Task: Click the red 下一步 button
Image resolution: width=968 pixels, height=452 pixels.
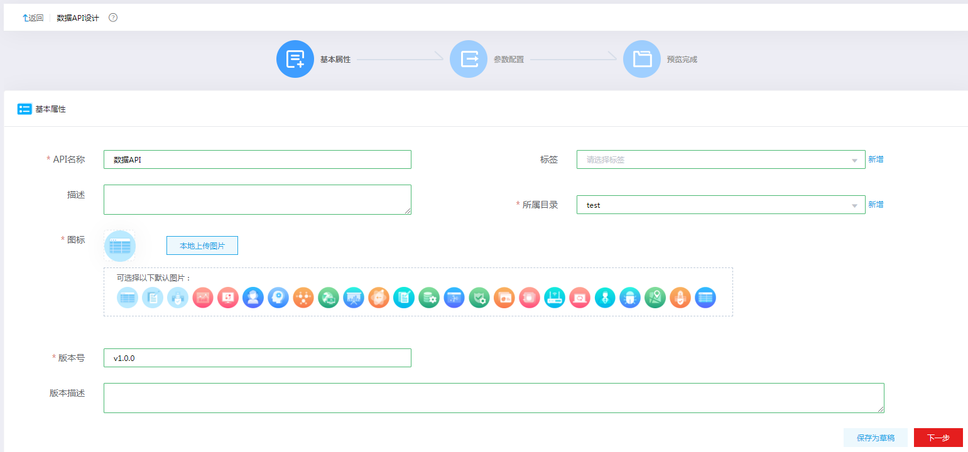Action: [x=938, y=438]
